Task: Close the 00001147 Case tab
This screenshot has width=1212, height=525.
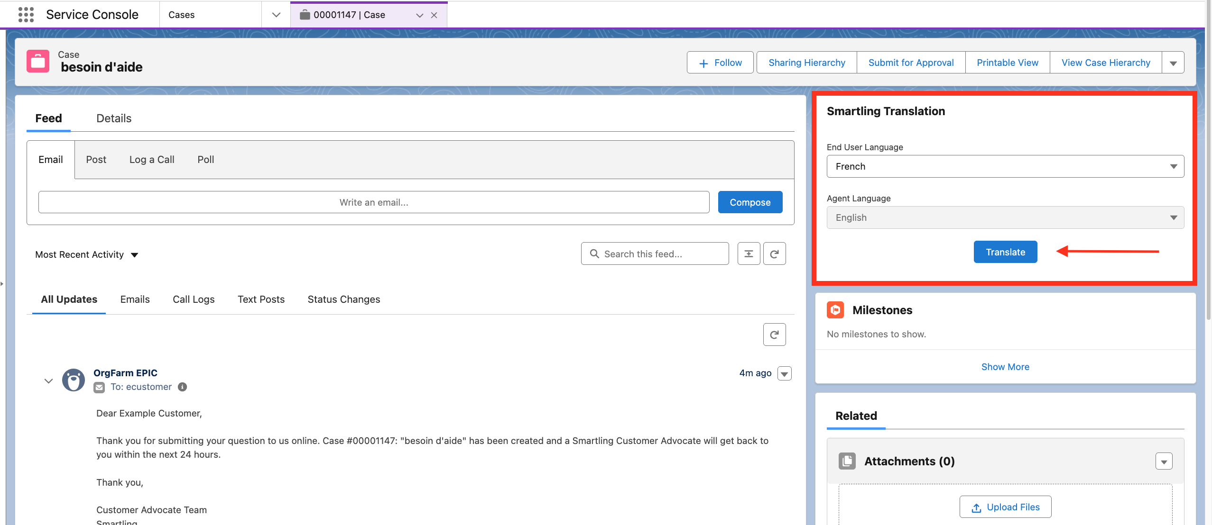Action: coord(434,15)
